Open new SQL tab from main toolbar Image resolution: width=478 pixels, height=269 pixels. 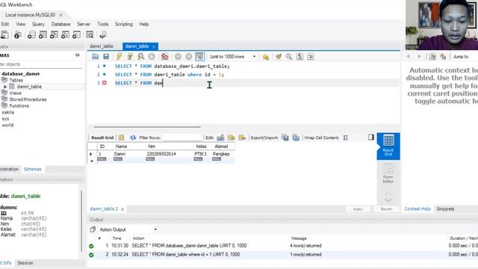4,35
